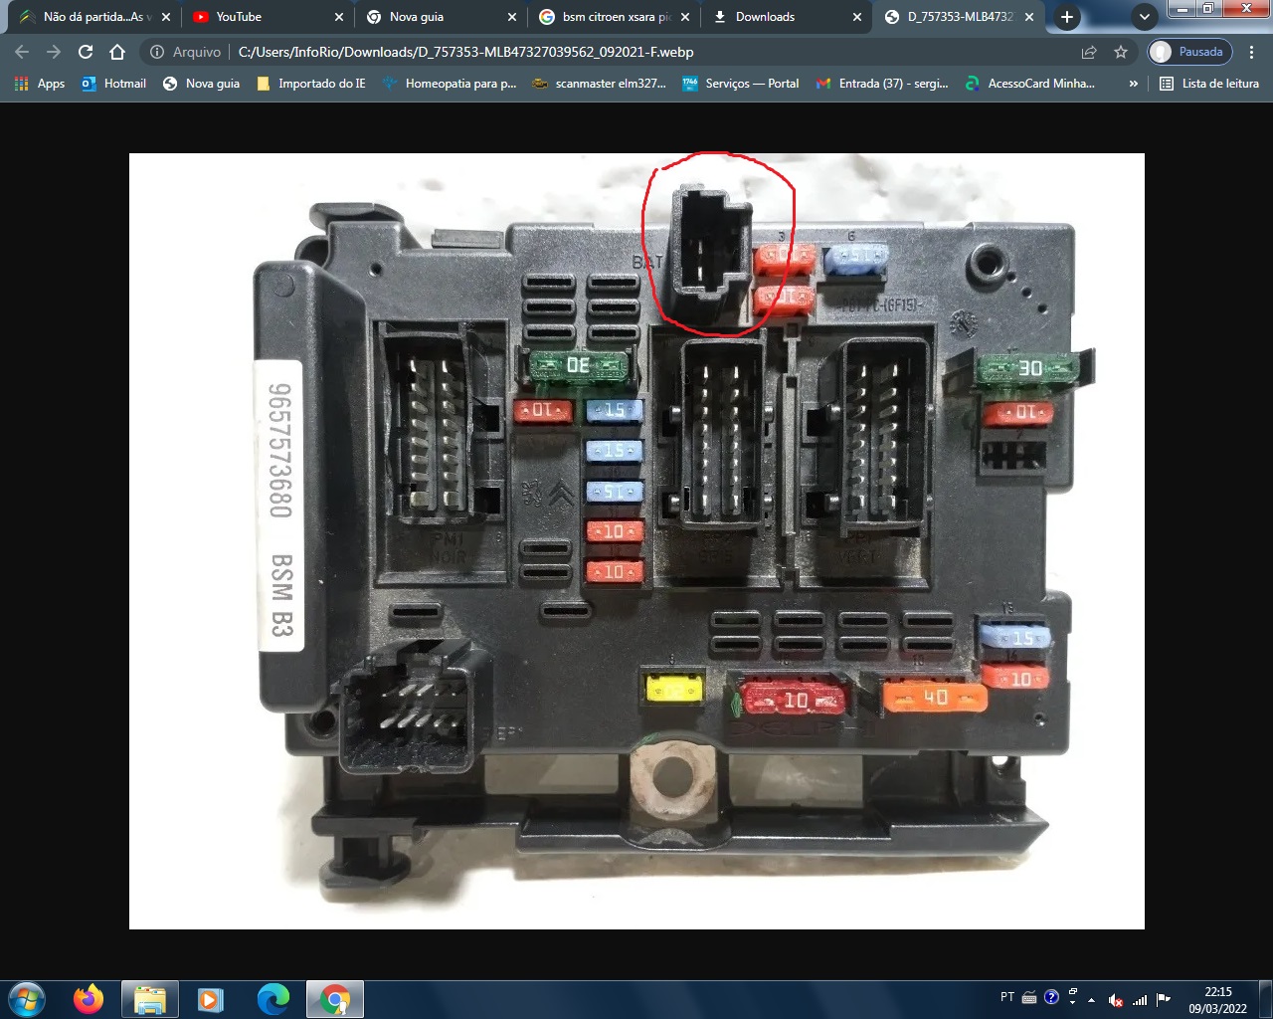Image resolution: width=1273 pixels, height=1019 pixels.
Task: Open the Apps bookmarks shortcut
Action: [x=40, y=84]
